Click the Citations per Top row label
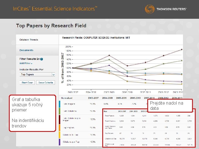 click(71, 142)
